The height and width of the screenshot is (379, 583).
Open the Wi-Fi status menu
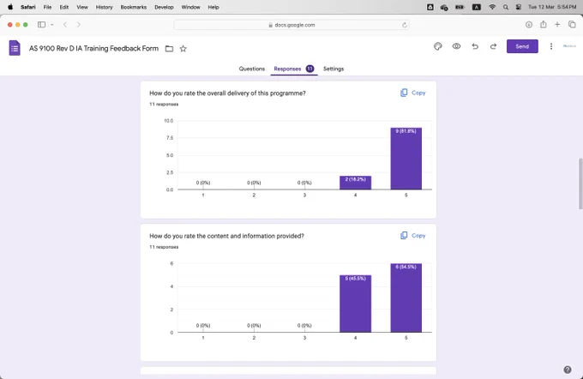pyautogui.click(x=492, y=7)
